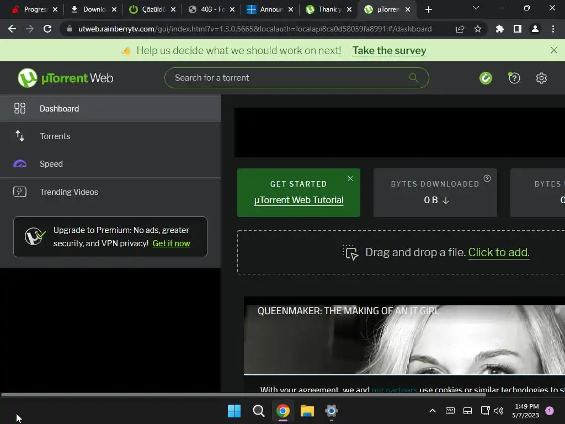Click the Trending Videos icon in sidebar

[20, 192]
